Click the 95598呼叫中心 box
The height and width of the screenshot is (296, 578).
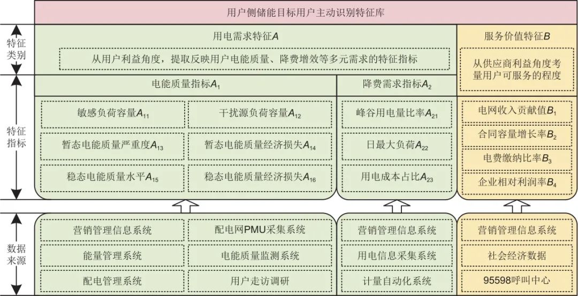pos(517,280)
